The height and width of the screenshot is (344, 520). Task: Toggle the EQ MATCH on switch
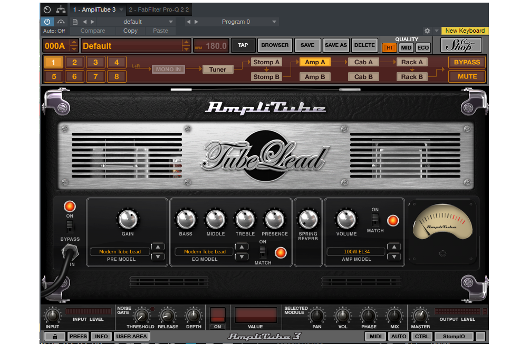pyautogui.click(x=263, y=252)
